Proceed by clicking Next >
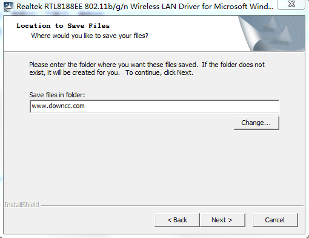Image resolution: width=309 pixels, height=238 pixels. (x=222, y=220)
